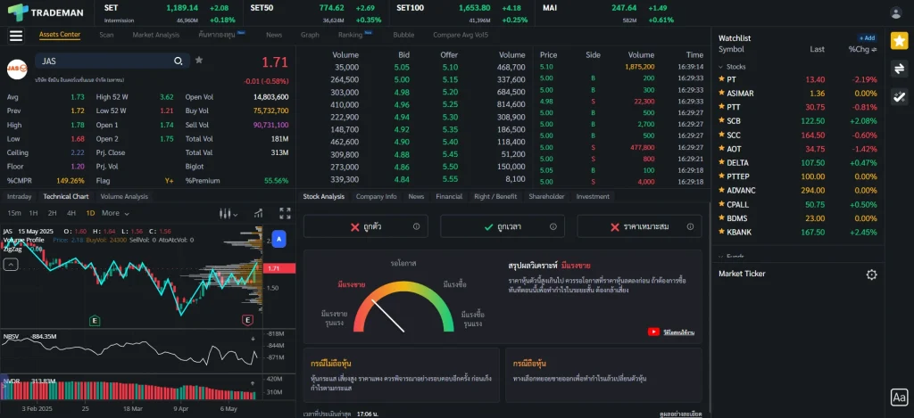Toggle the star beside PTT in watchlist
Image resolution: width=914 pixels, height=418 pixels.
pos(721,107)
